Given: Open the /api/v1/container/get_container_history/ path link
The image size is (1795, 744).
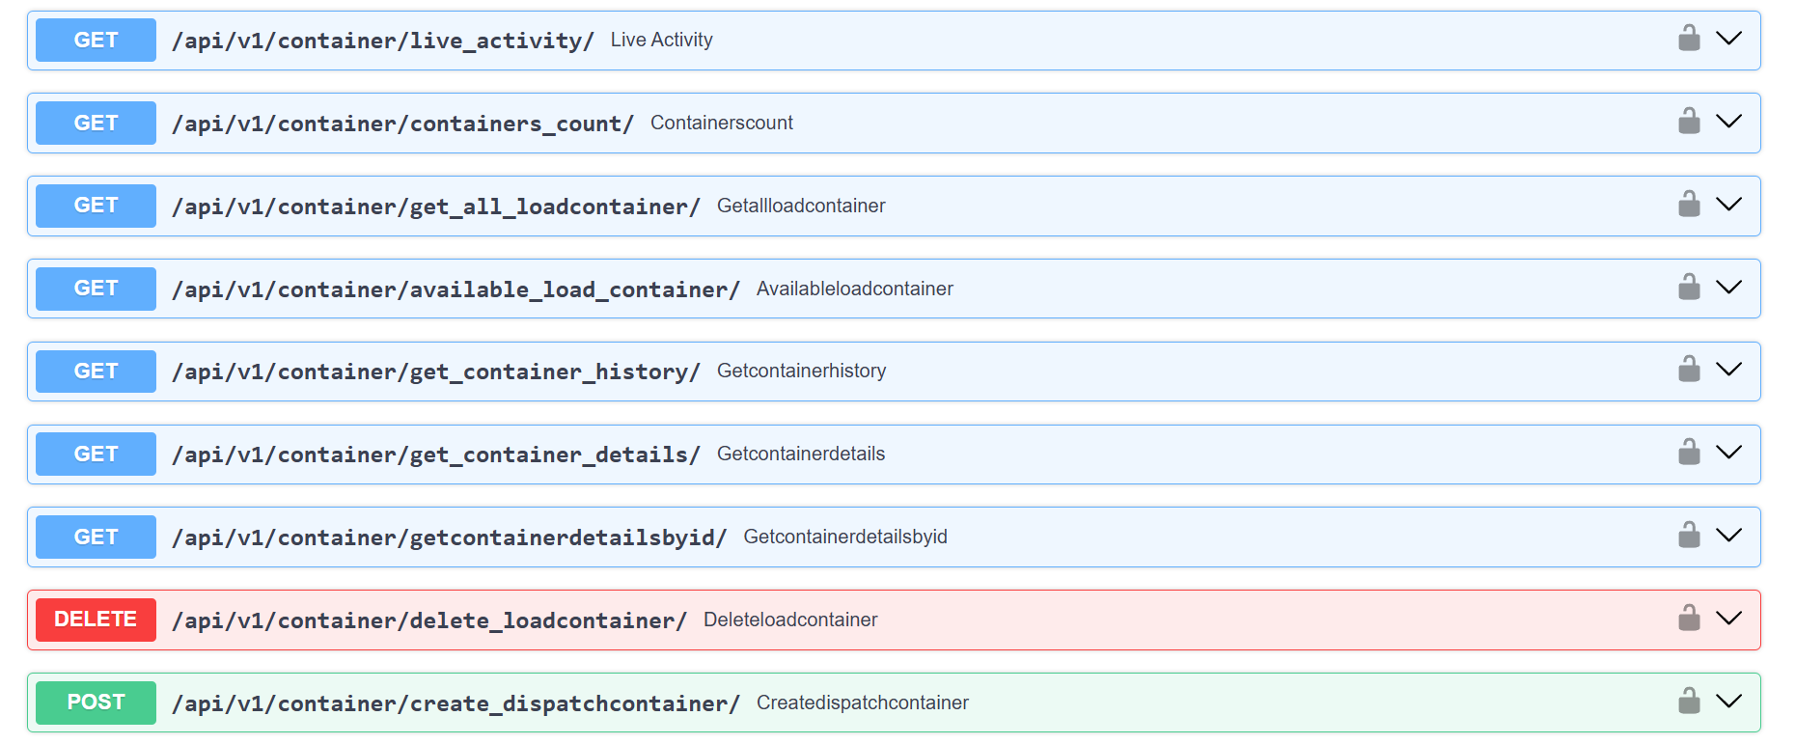Looking at the screenshot, I should click(435, 372).
